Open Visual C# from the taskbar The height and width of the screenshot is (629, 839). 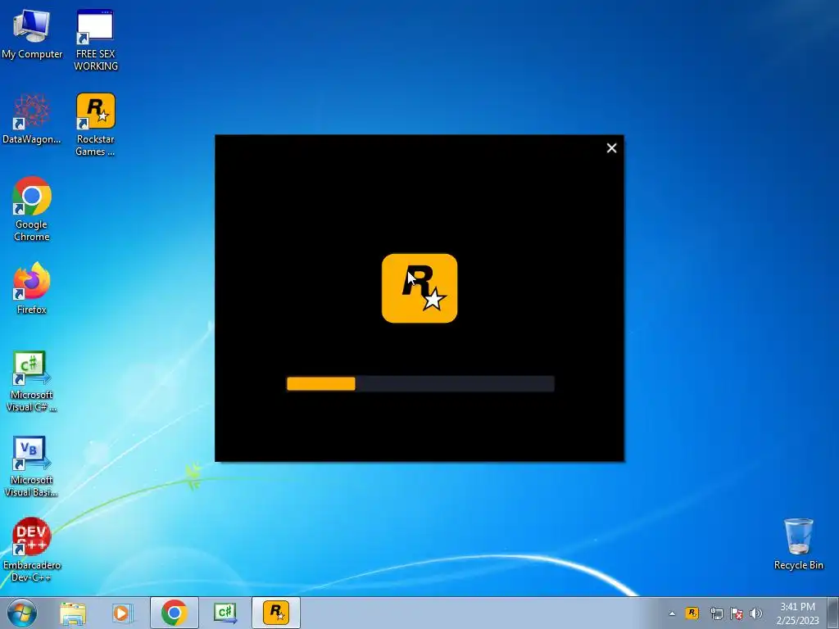(225, 613)
